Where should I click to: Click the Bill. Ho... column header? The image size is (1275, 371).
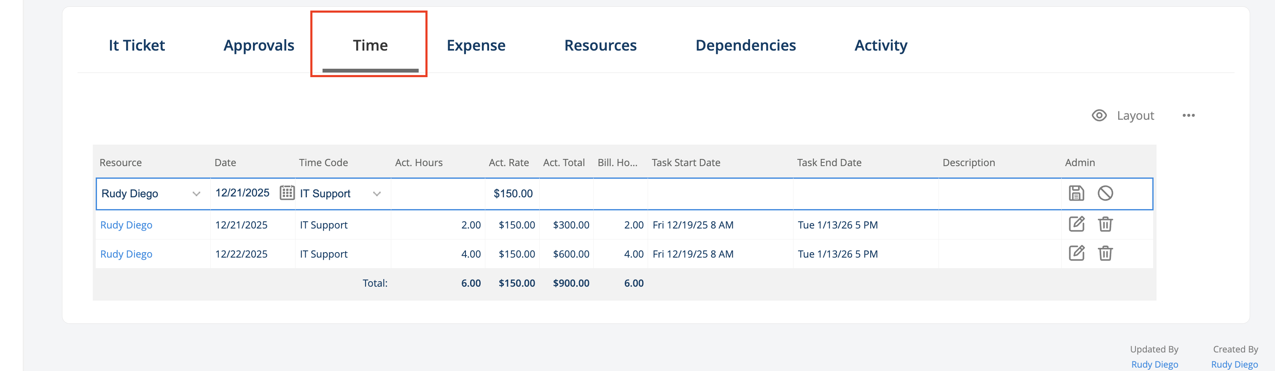pyautogui.click(x=617, y=162)
